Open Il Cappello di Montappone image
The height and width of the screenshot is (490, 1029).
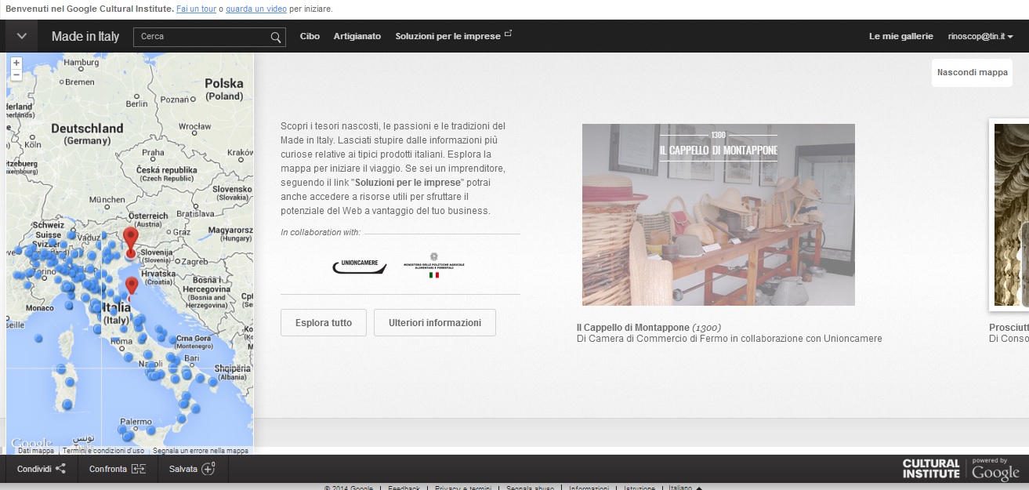tap(718, 214)
